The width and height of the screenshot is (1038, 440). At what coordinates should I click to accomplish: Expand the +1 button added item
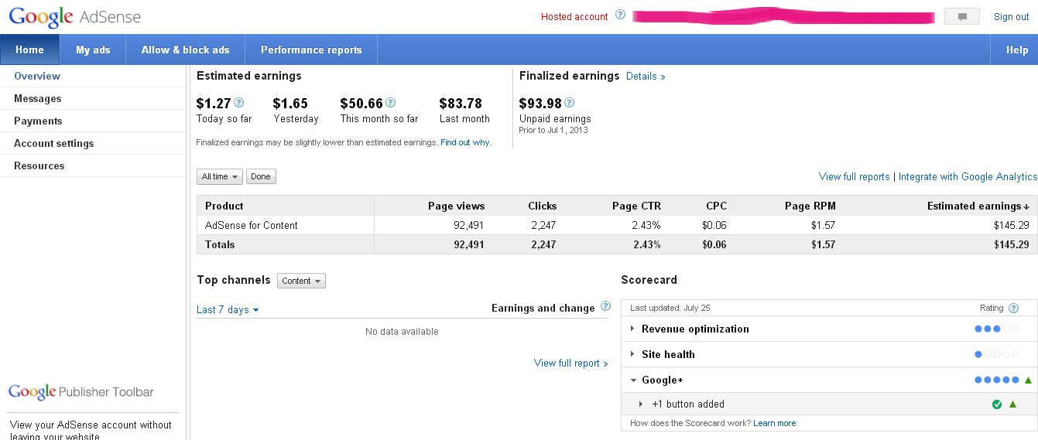pyautogui.click(x=641, y=404)
